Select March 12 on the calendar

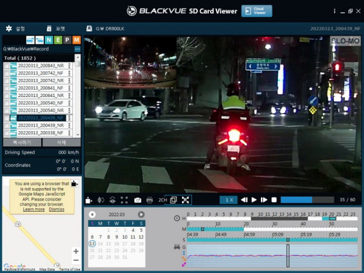tap(141, 237)
